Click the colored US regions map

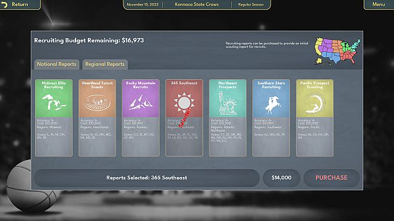[338, 51]
